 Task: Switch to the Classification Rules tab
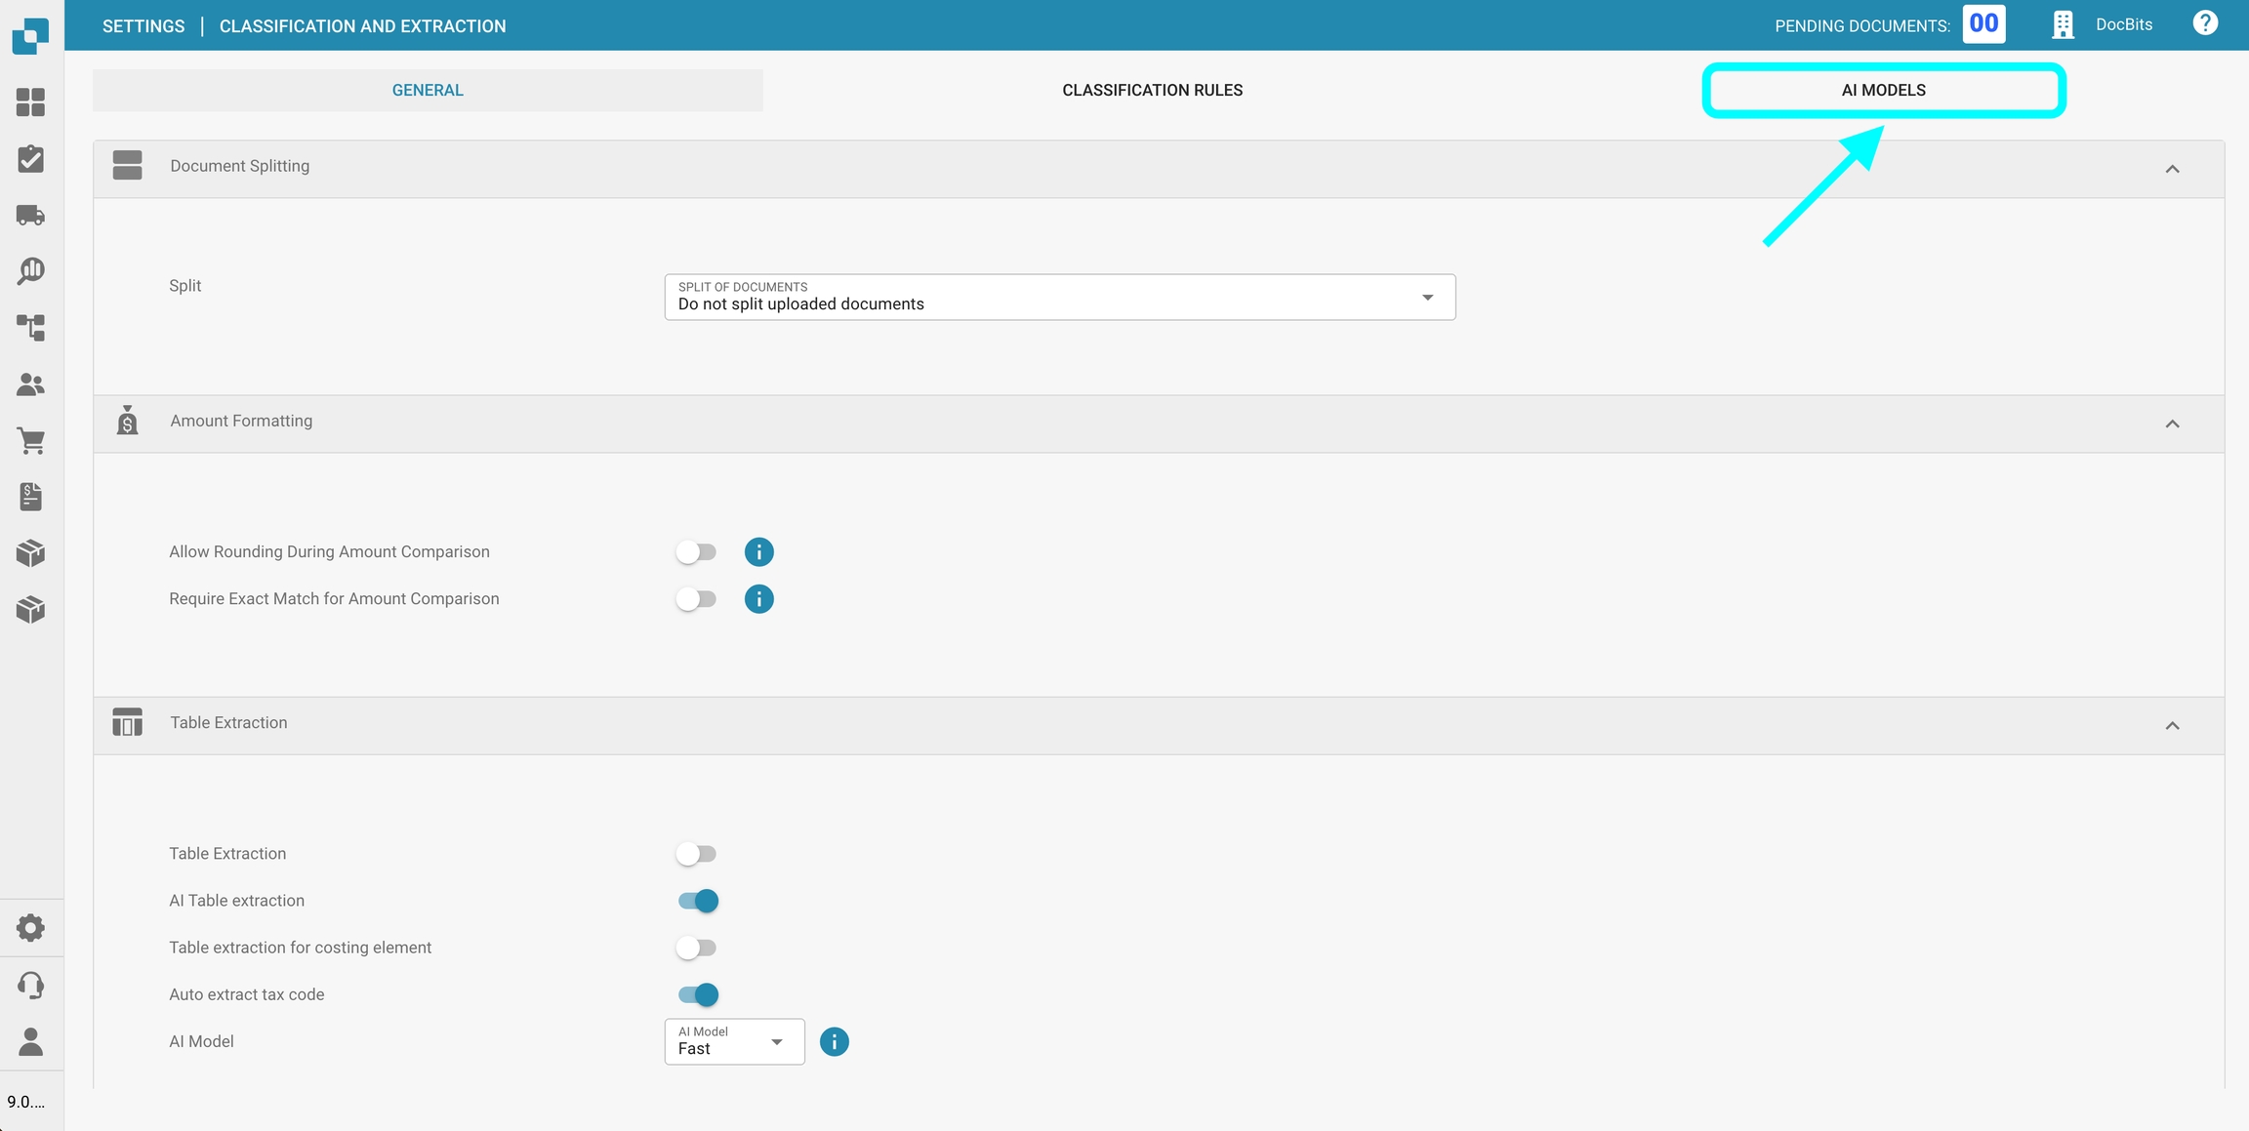pyautogui.click(x=1152, y=90)
